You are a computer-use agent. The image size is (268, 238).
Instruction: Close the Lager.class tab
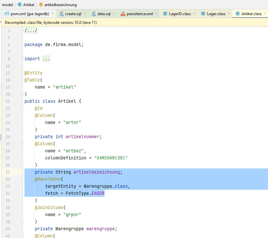tap(229, 14)
